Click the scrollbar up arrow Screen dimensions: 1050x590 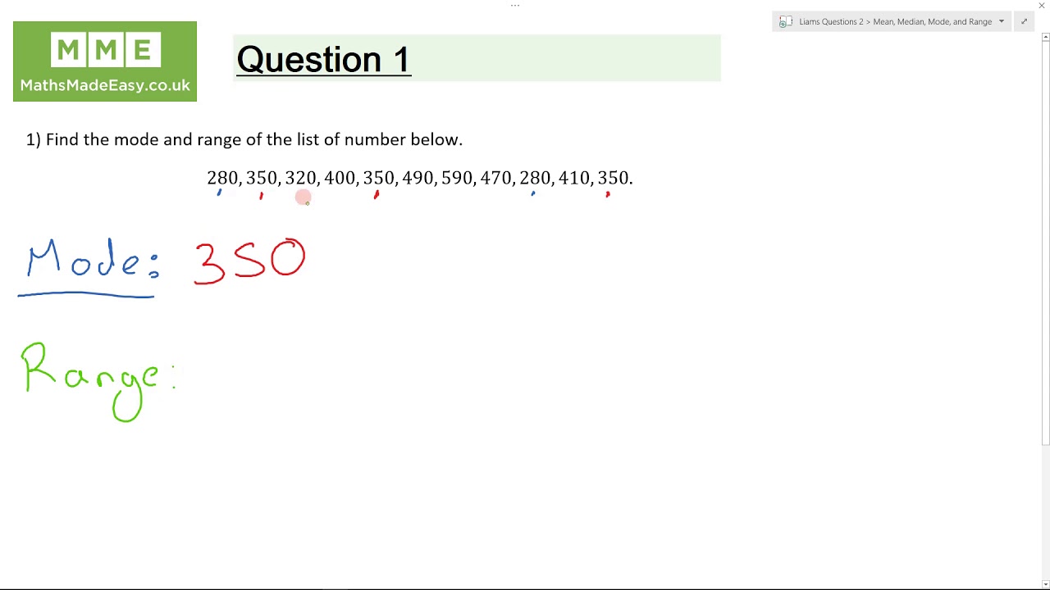[1045, 37]
